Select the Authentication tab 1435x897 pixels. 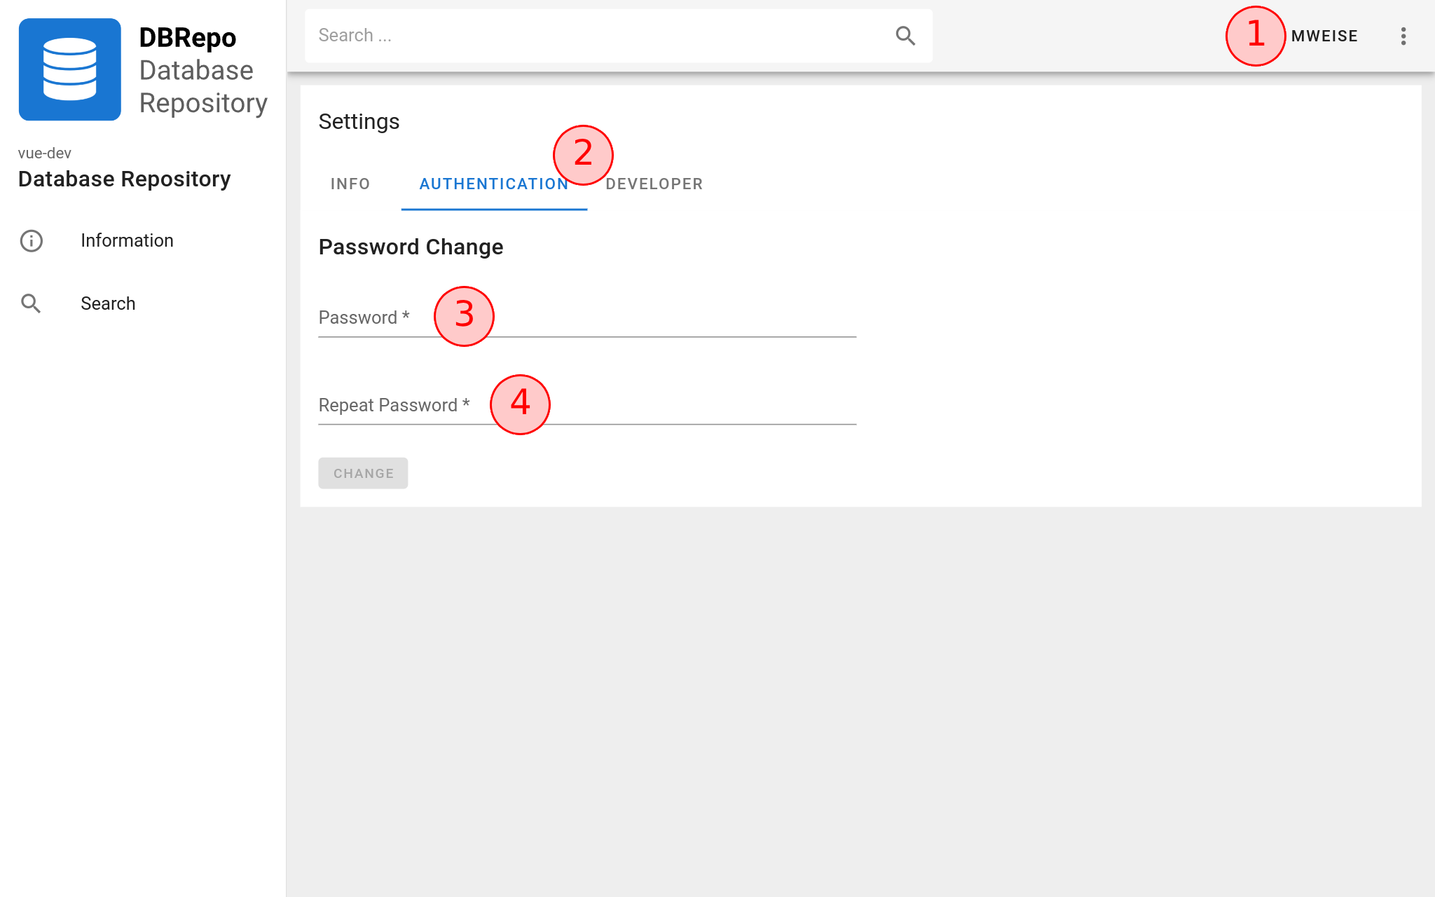coord(494,184)
